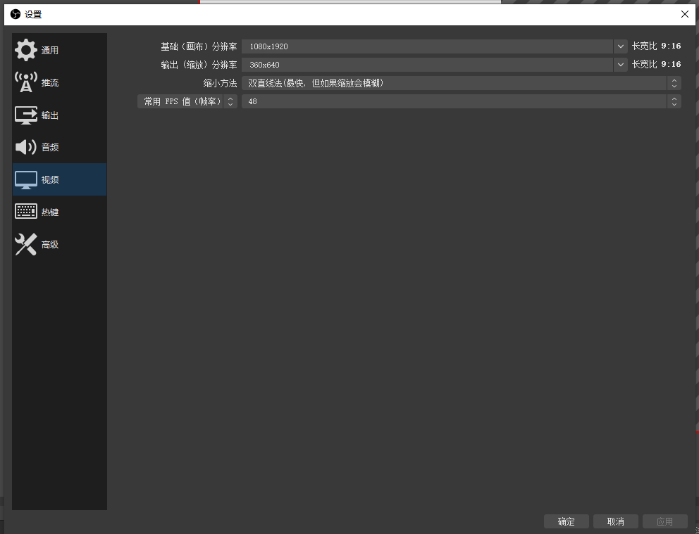699x534 pixels.
Task: Switch to the 高级 settings page
Action: tap(59, 244)
